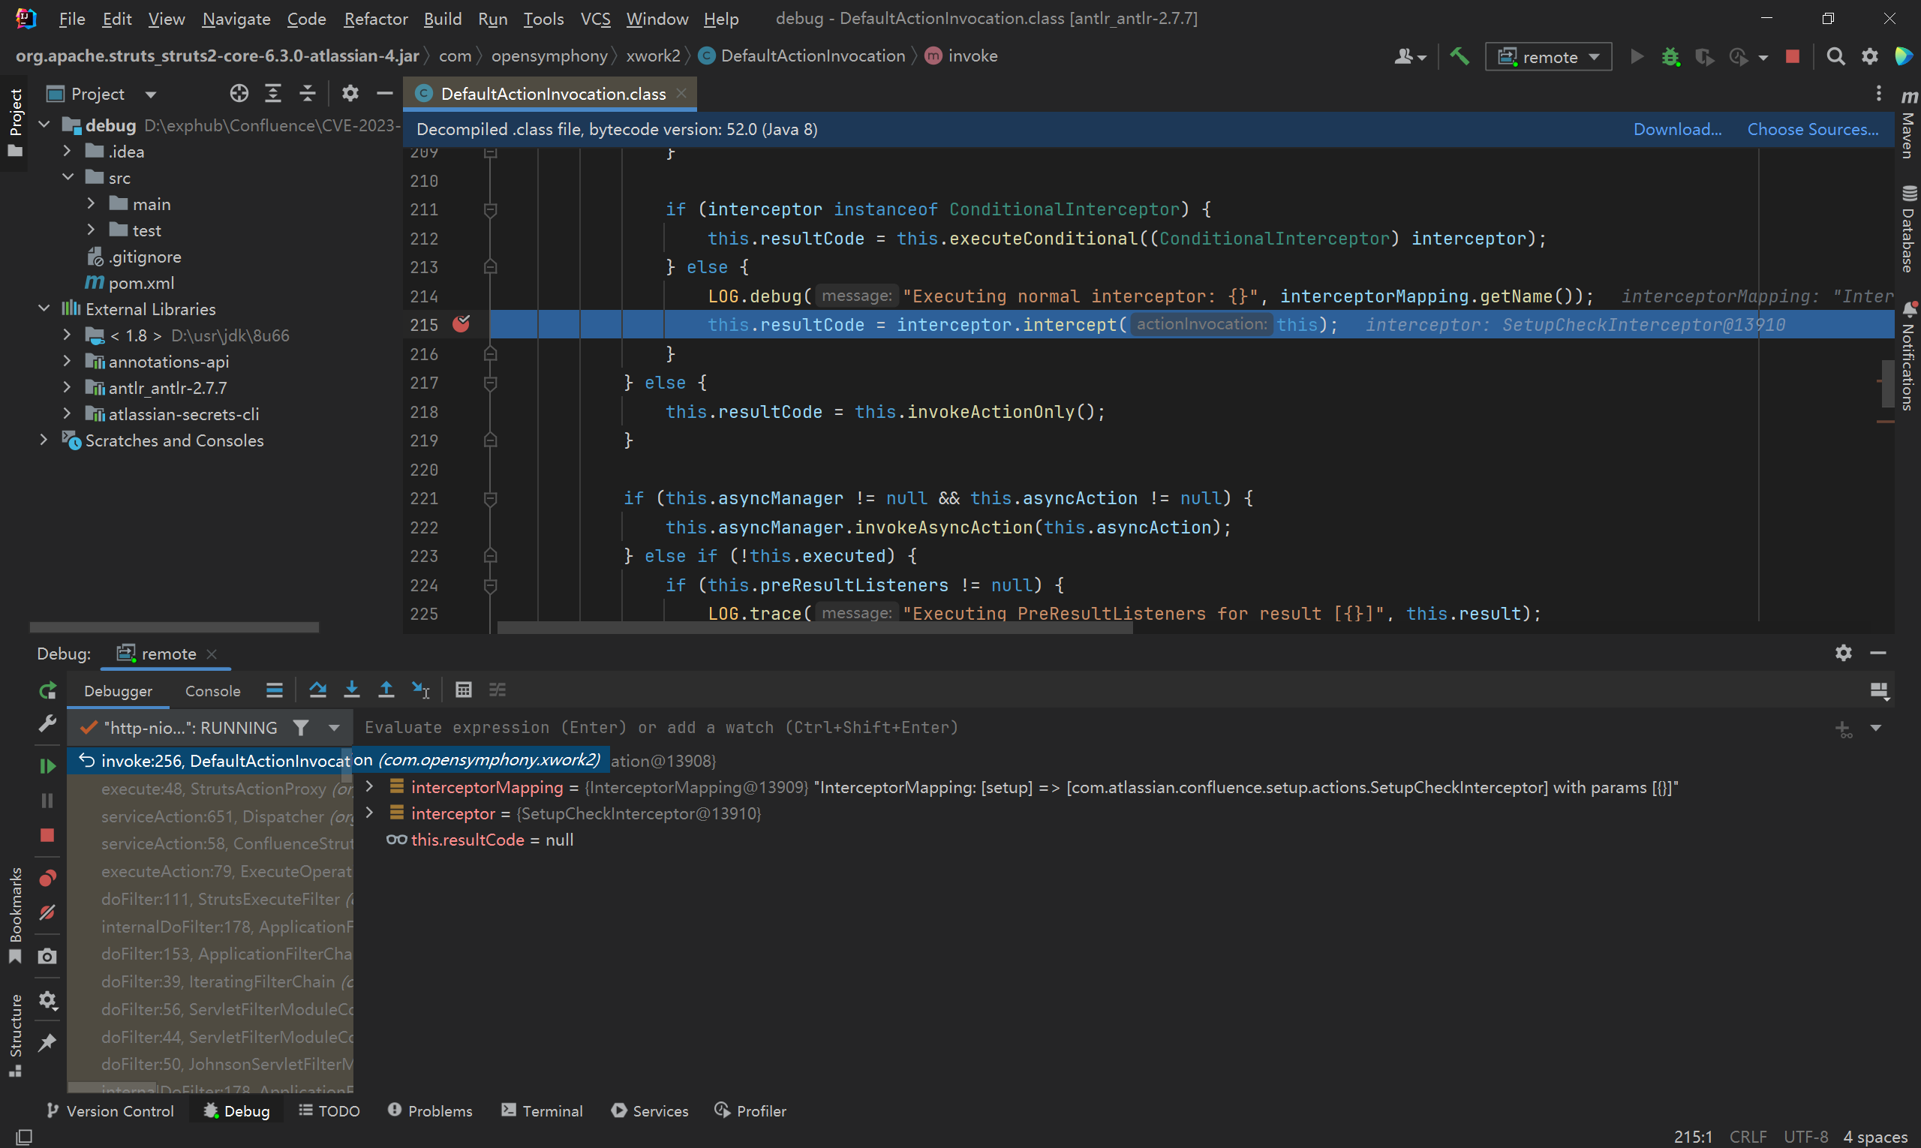This screenshot has height=1148, width=1921.
Task: Open the Problems tool window
Action: pos(429,1110)
